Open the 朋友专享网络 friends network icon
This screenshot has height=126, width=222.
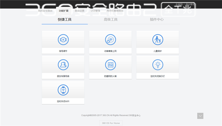pyautogui.click(x=63, y=65)
